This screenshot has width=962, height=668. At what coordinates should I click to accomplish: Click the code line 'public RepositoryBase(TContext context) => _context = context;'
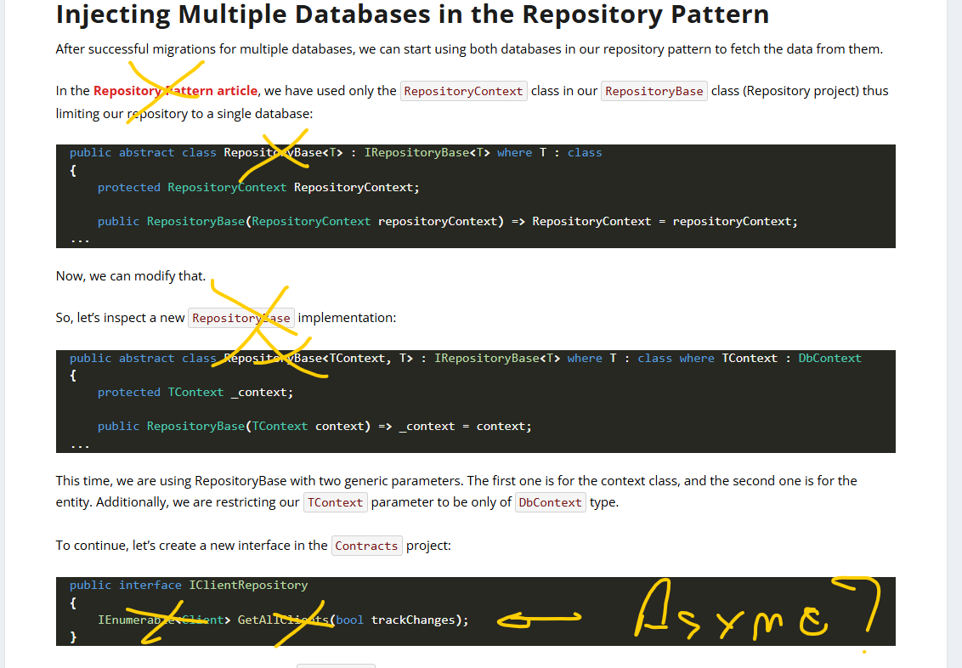314,427
